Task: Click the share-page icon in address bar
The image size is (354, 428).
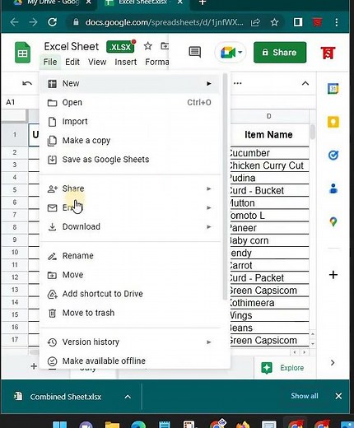Action: [255, 22]
